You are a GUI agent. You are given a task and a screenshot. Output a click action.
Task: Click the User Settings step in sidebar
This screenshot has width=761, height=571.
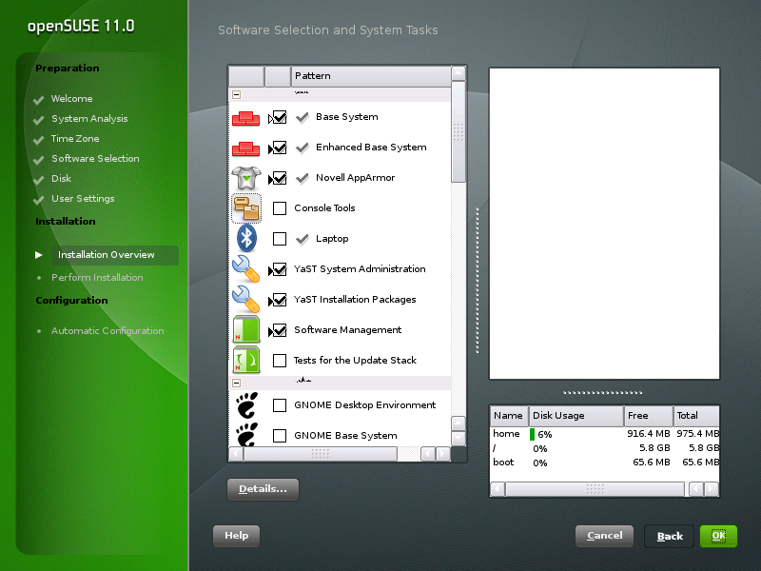(x=83, y=199)
